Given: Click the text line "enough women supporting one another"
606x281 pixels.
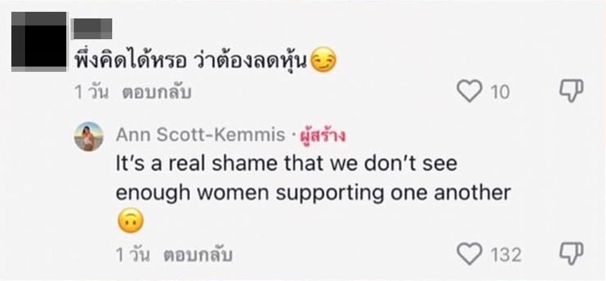Looking at the screenshot, I should coord(313,193).
